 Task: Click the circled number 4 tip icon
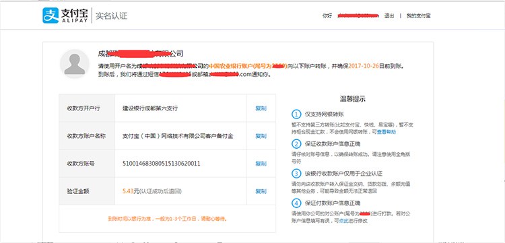click(x=296, y=203)
